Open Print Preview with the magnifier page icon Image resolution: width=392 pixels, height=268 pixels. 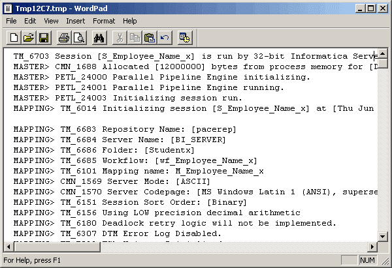(79, 38)
